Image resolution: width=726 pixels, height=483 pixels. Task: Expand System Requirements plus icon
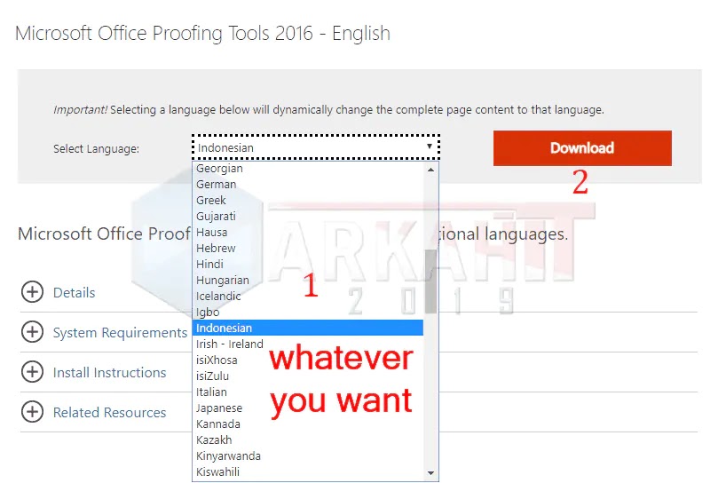tap(33, 332)
